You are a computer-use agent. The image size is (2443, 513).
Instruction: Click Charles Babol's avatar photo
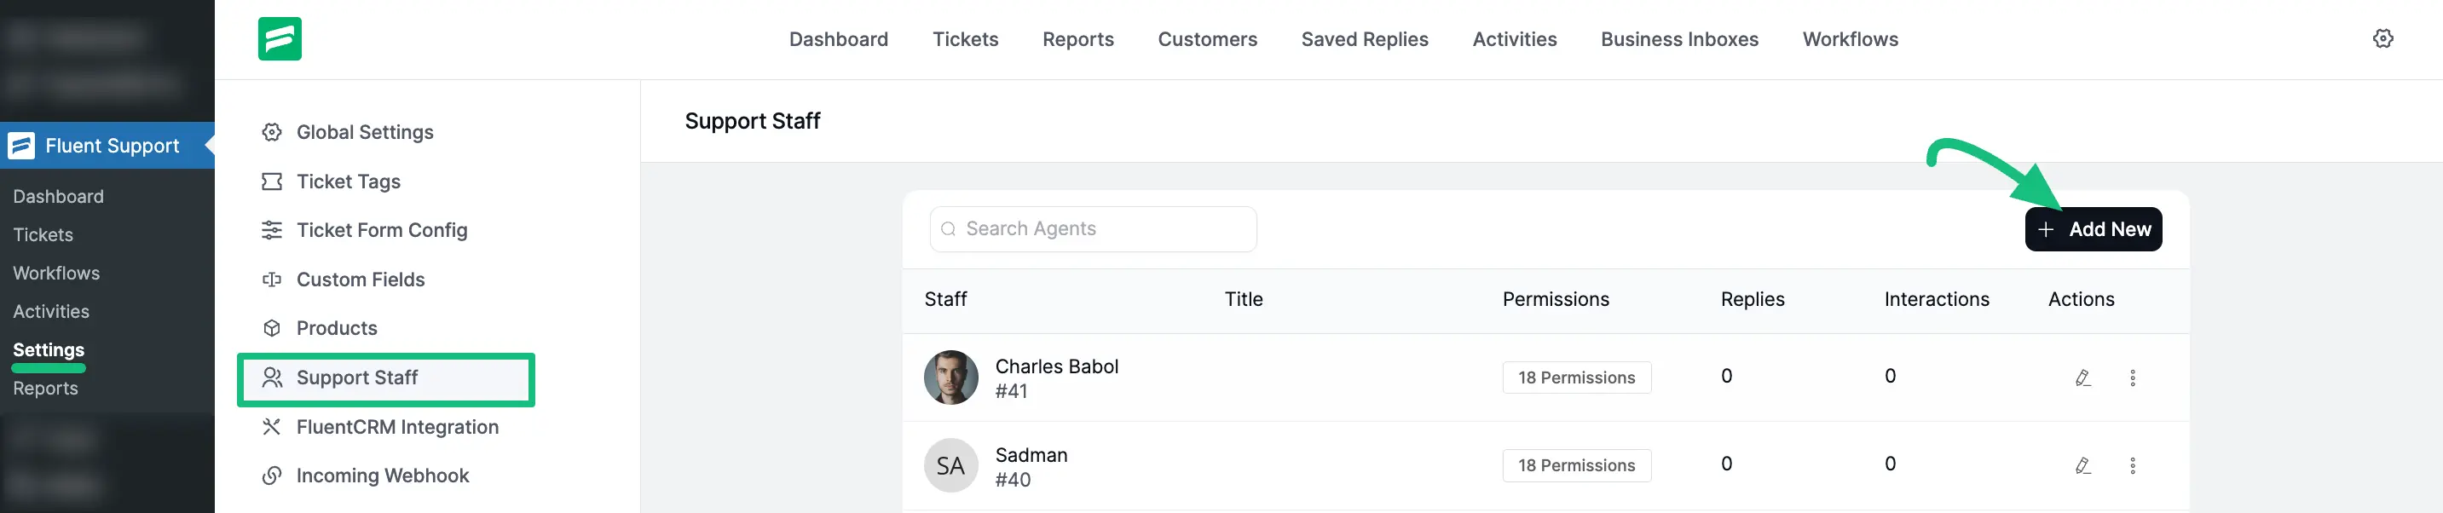(950, 378)
